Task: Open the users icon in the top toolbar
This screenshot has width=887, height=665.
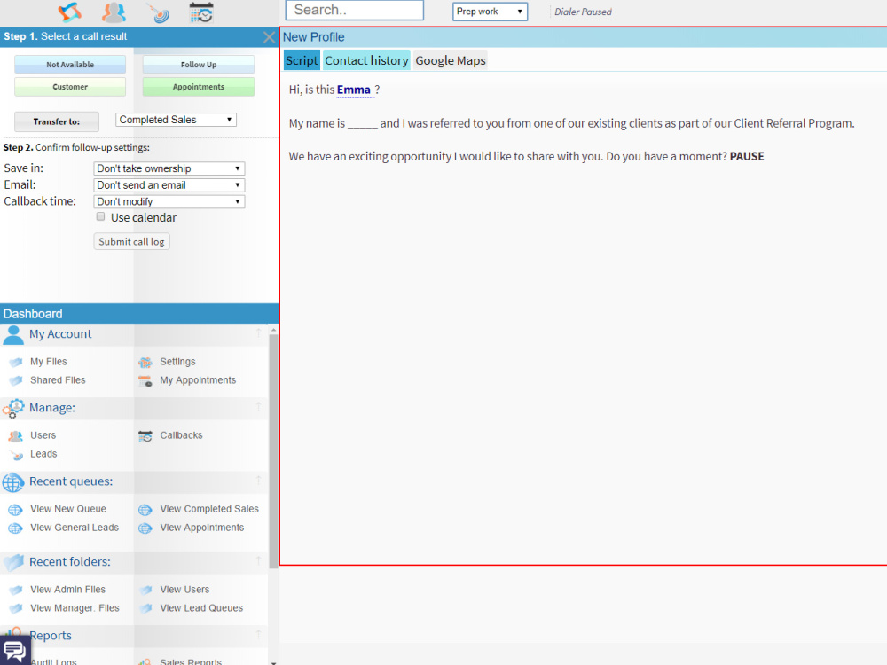Action: pyautogui.click(x=114, y=12)
